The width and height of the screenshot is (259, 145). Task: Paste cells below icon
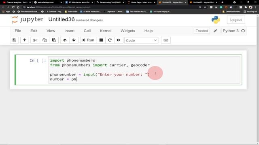pos(54,40)
